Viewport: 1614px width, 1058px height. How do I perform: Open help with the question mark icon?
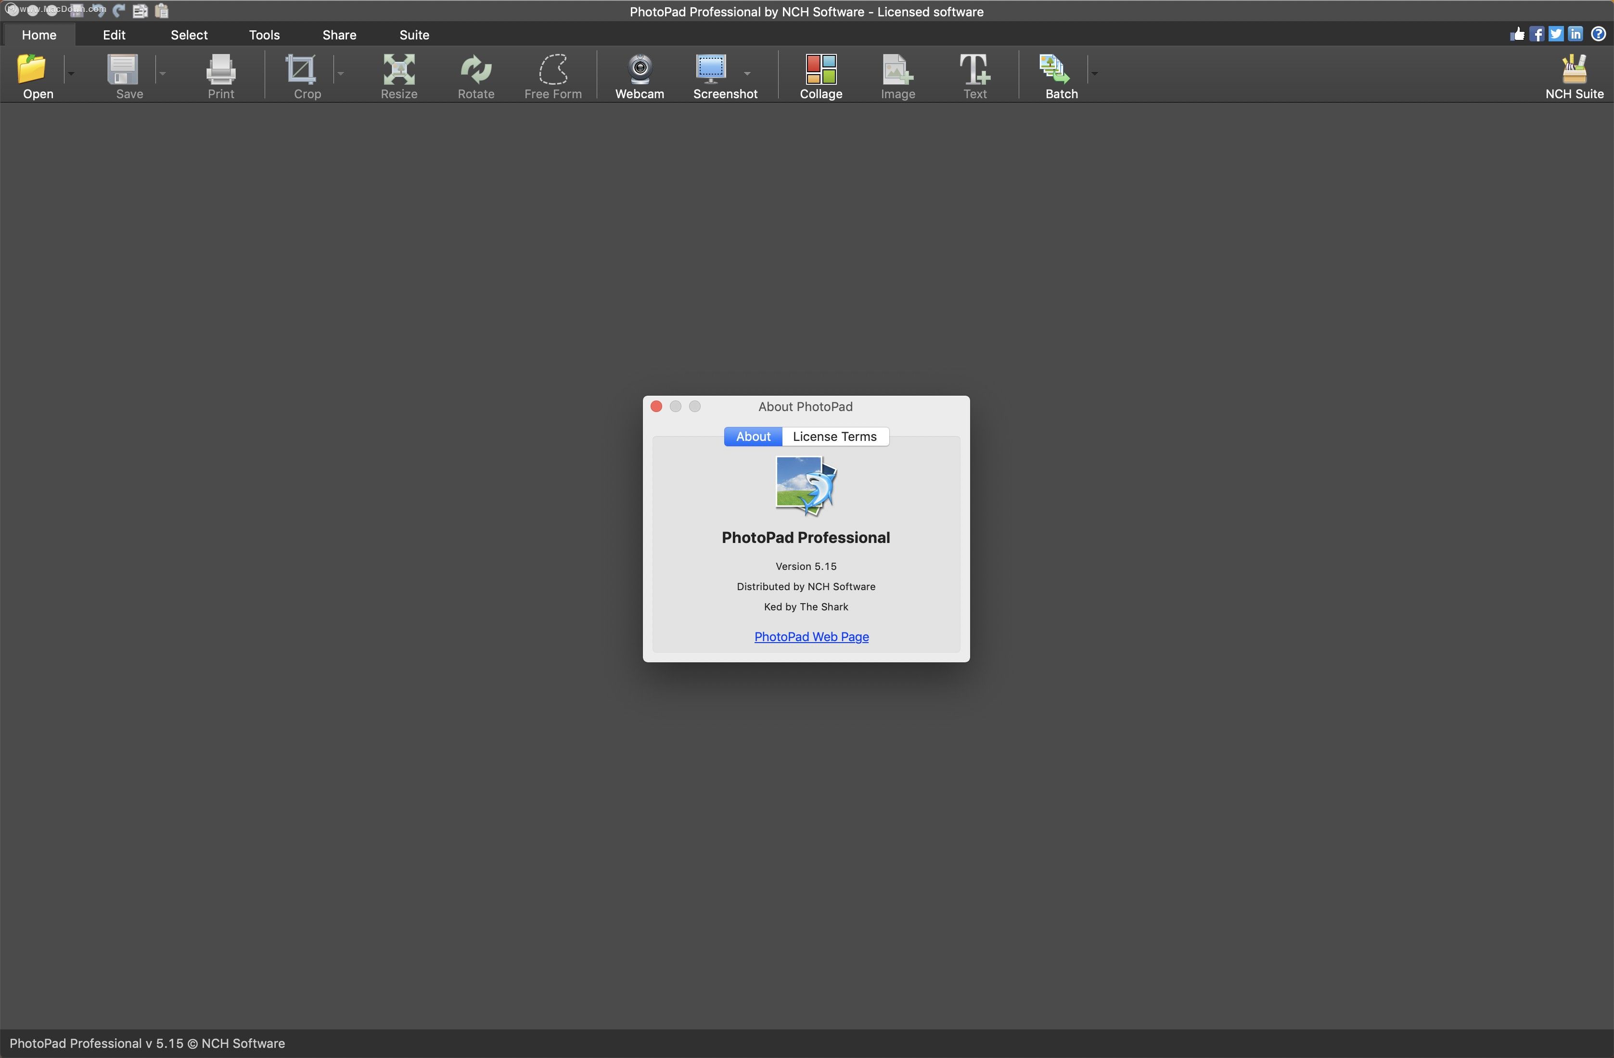click(1598, 34)
